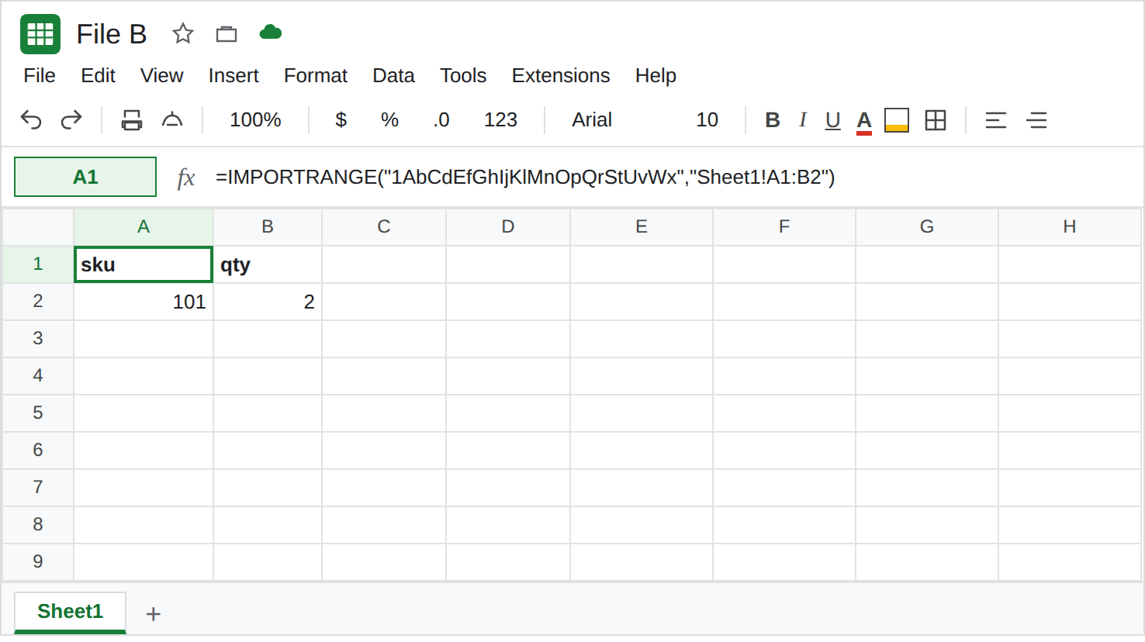Click the rightmost alignment lines icon
This screenshot has width=1145, height=642.
1036,120
